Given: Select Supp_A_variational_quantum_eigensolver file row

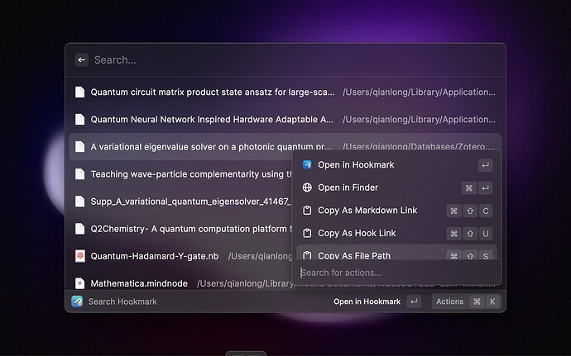Looking at the screenshot, I should [181, 202].
